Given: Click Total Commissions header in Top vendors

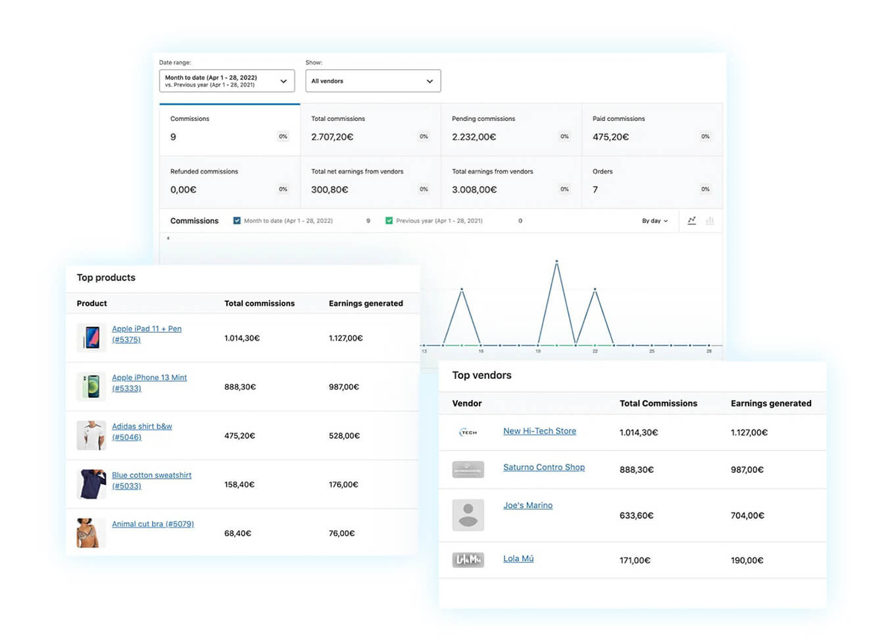Looking at the screenshot, I should coord(658,403).
